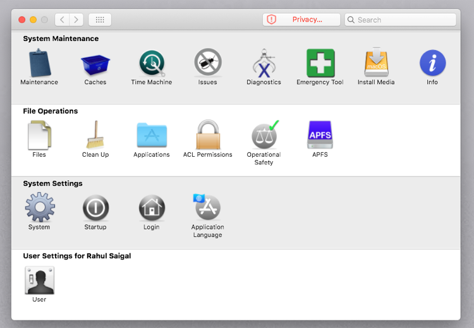Open the Login house icon

[x=152, y=208]
